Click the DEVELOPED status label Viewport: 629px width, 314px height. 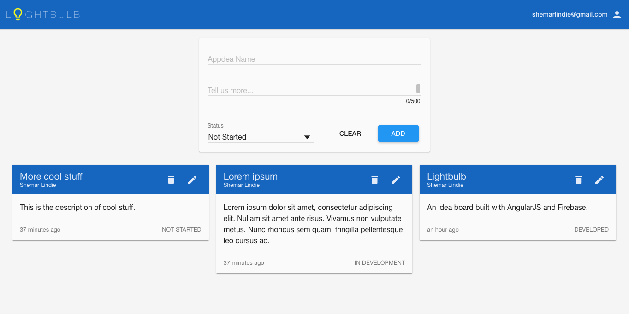[591, 229]
